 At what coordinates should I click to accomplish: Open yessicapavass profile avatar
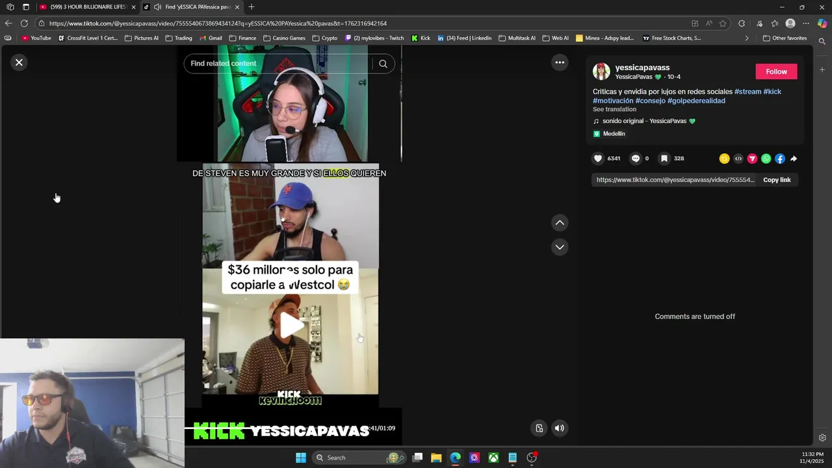pos(601,71)
